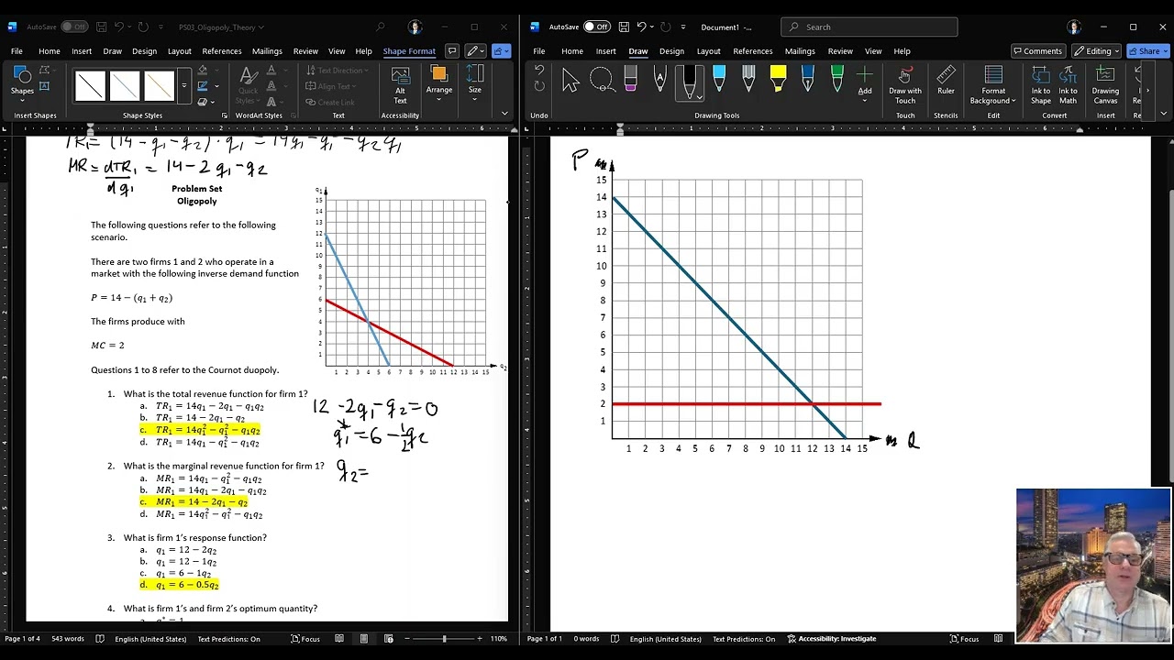Select the gray pencil tool

pyautogui.click(x=748, y=81)
